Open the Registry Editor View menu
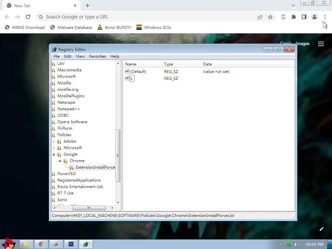The width and height of the screenshot is (332, 249). 80,56
